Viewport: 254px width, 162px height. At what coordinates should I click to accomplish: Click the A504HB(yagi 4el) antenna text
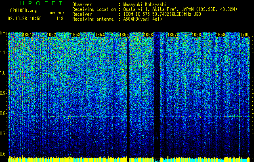click(x=143, y=19)
